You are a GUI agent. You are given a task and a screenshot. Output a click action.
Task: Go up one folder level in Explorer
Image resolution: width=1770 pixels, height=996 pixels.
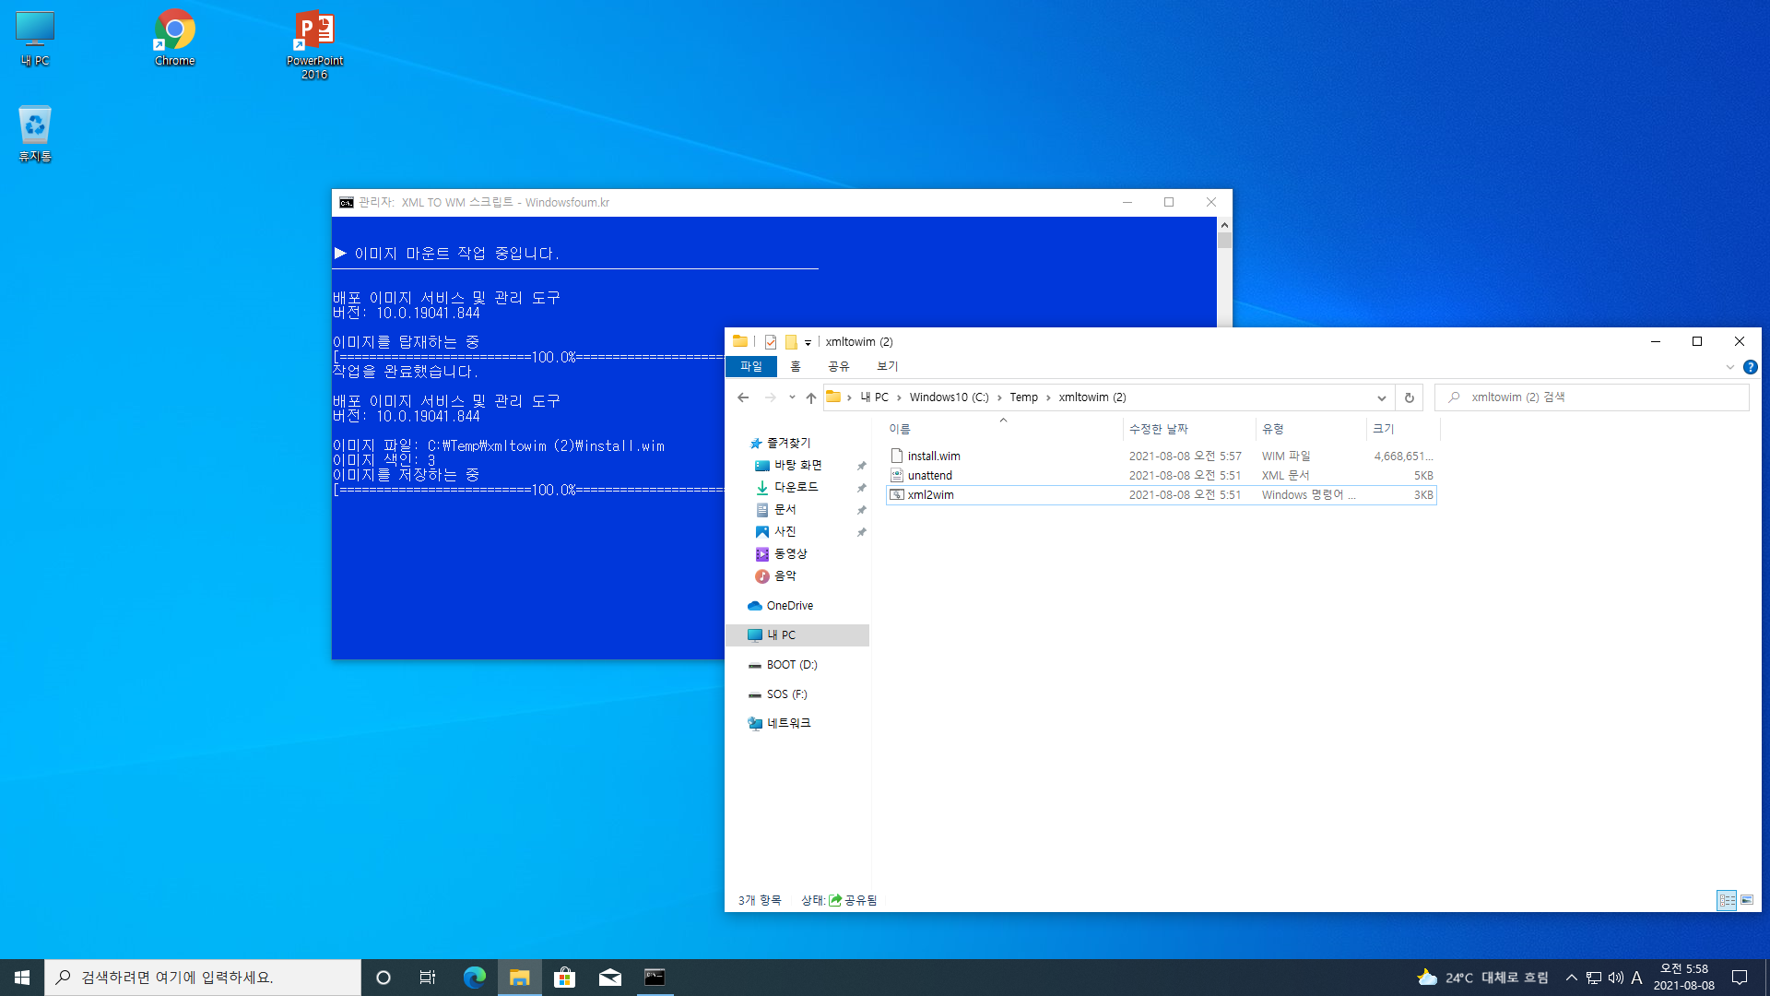click(811, 397)
